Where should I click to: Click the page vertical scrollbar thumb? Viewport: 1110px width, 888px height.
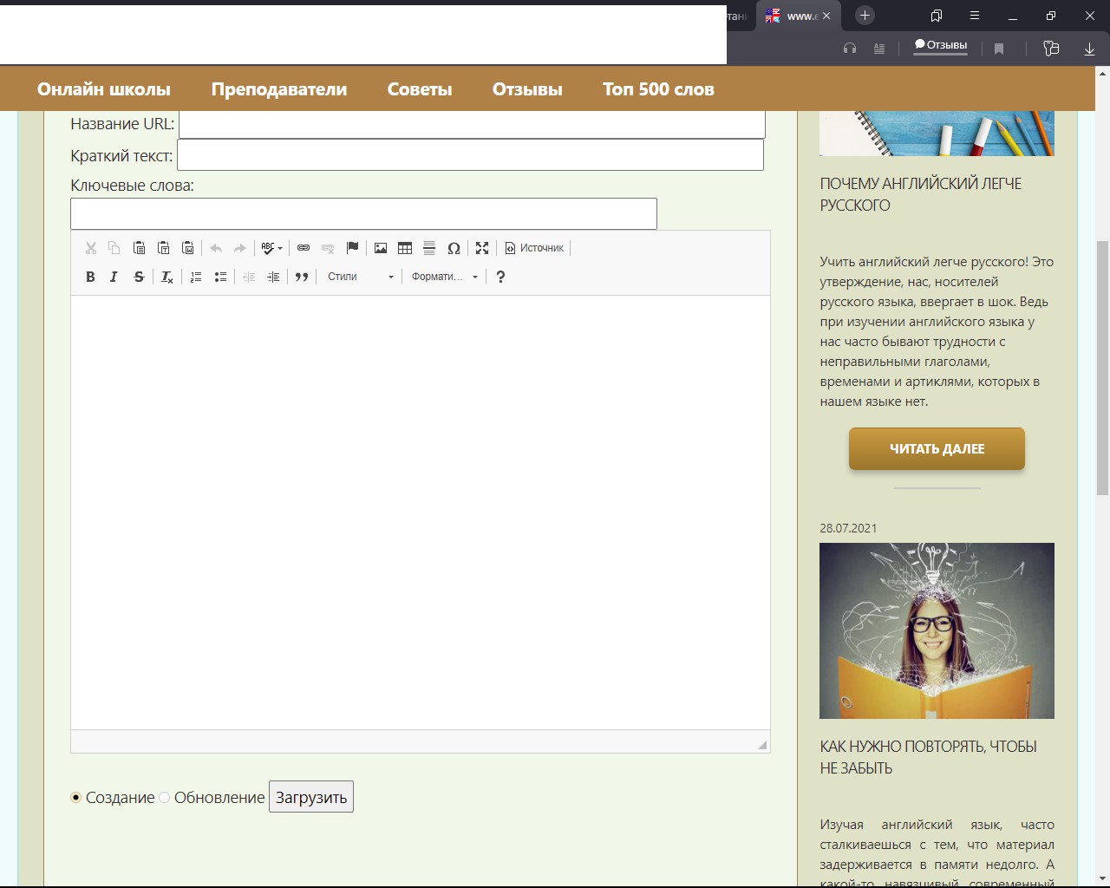(1103, 368)
